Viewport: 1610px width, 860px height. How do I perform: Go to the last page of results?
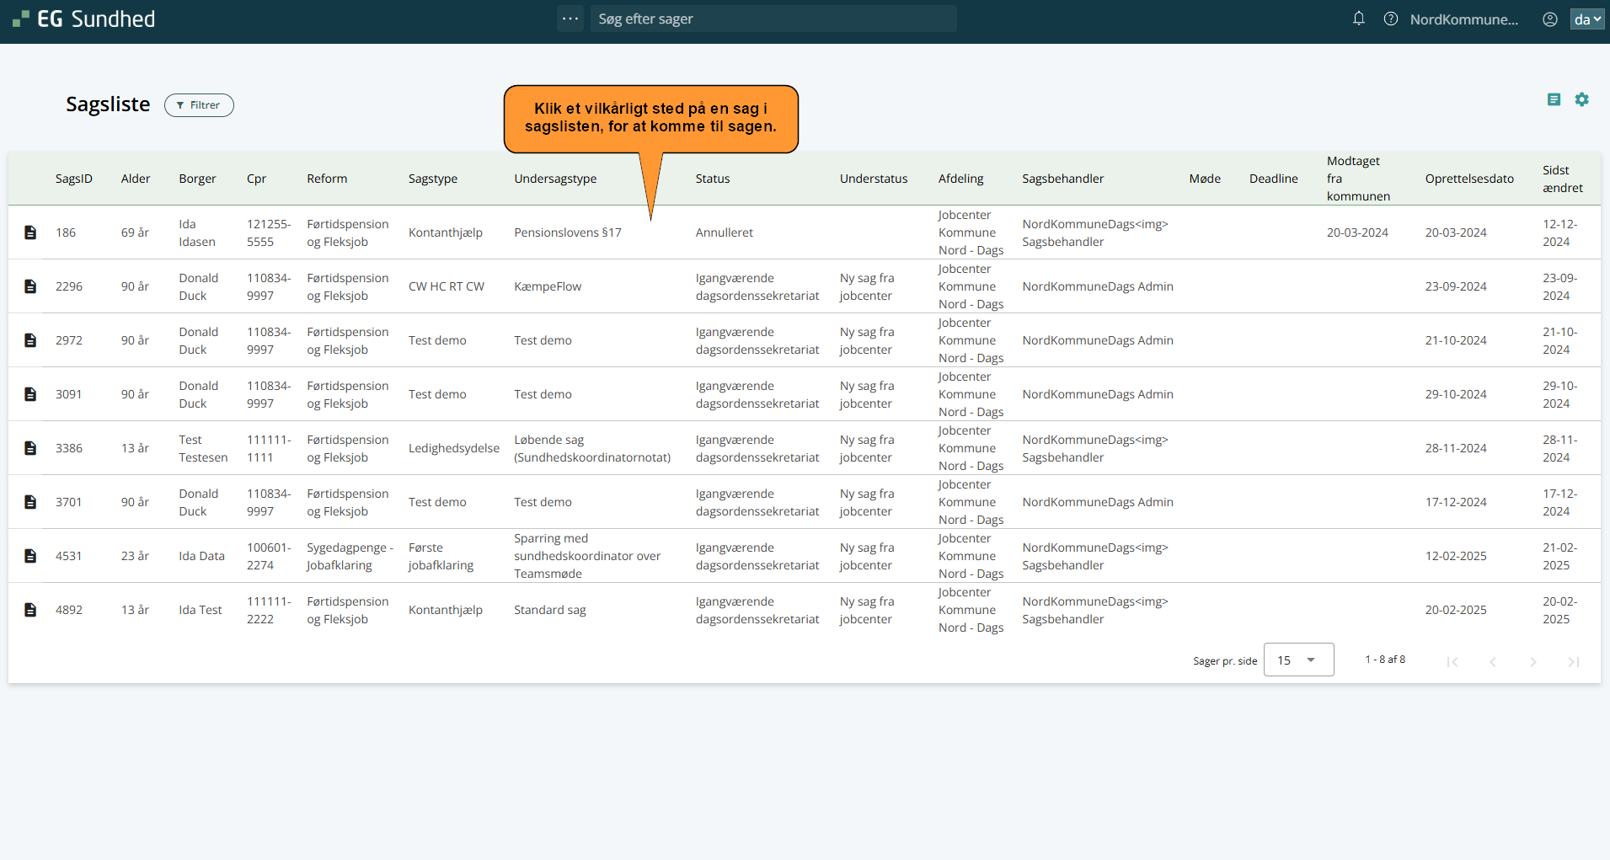tap(1573, 661)
